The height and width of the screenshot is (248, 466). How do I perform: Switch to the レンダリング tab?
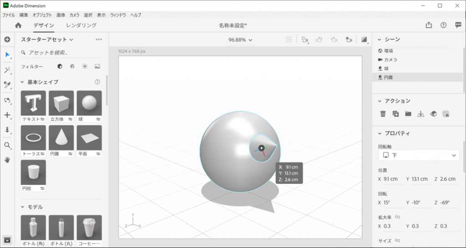click(x=81, y=25)
